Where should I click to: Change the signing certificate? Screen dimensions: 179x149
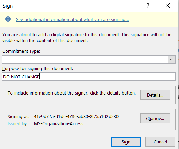155,118
